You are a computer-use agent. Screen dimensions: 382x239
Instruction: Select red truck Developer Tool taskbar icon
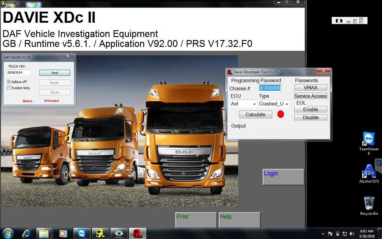coord(137,233)
